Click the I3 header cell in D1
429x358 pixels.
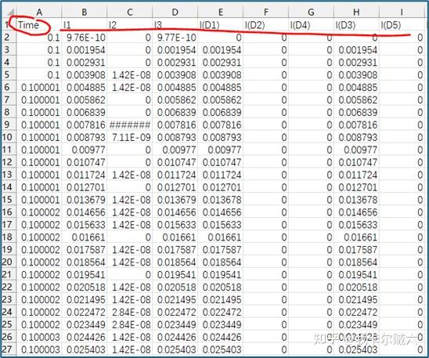(x=175, y=25)
